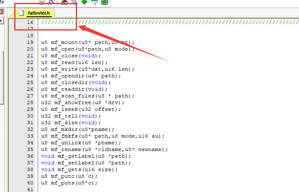This screenshot has height=192, width=299.
Task: Click the green slash comment on line 16
Action: [x=170, y=22]
